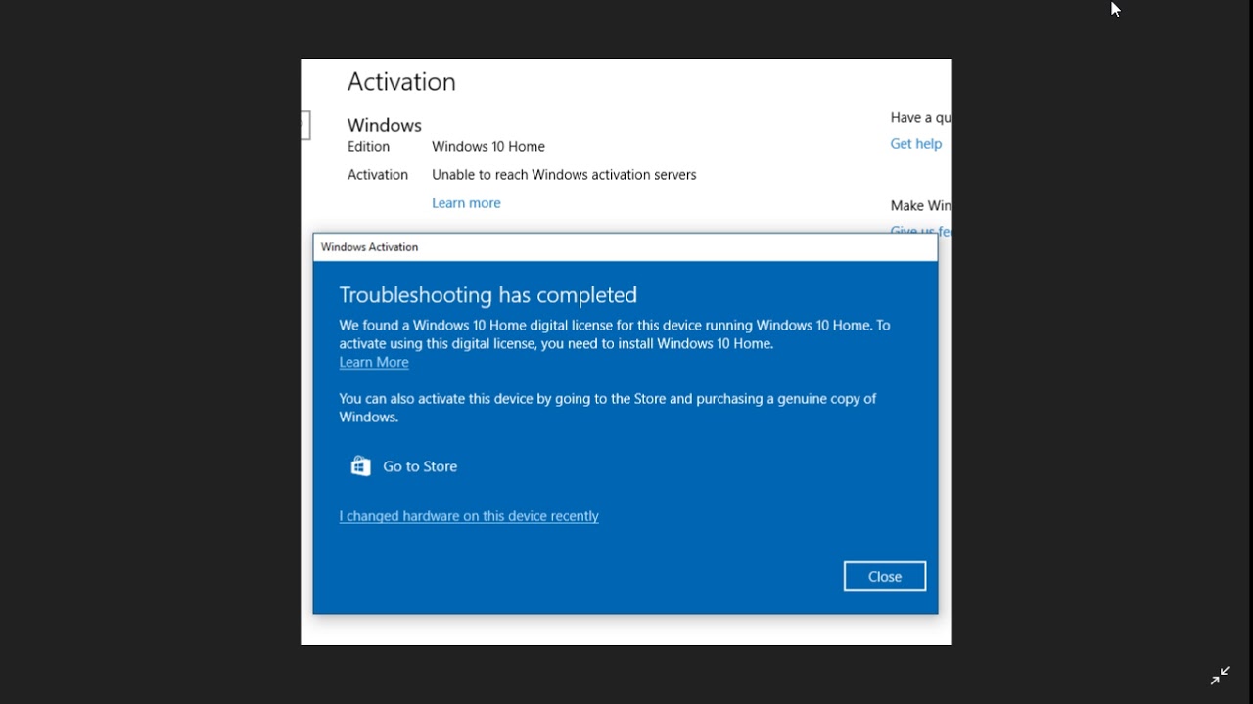Click the 'Edition' label
Viewport: 1253px width, 704px height.
point(368,147)
